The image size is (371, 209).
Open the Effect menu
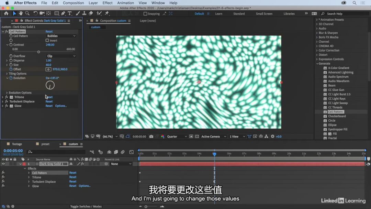pyautogui.click(x=108, y=3)
